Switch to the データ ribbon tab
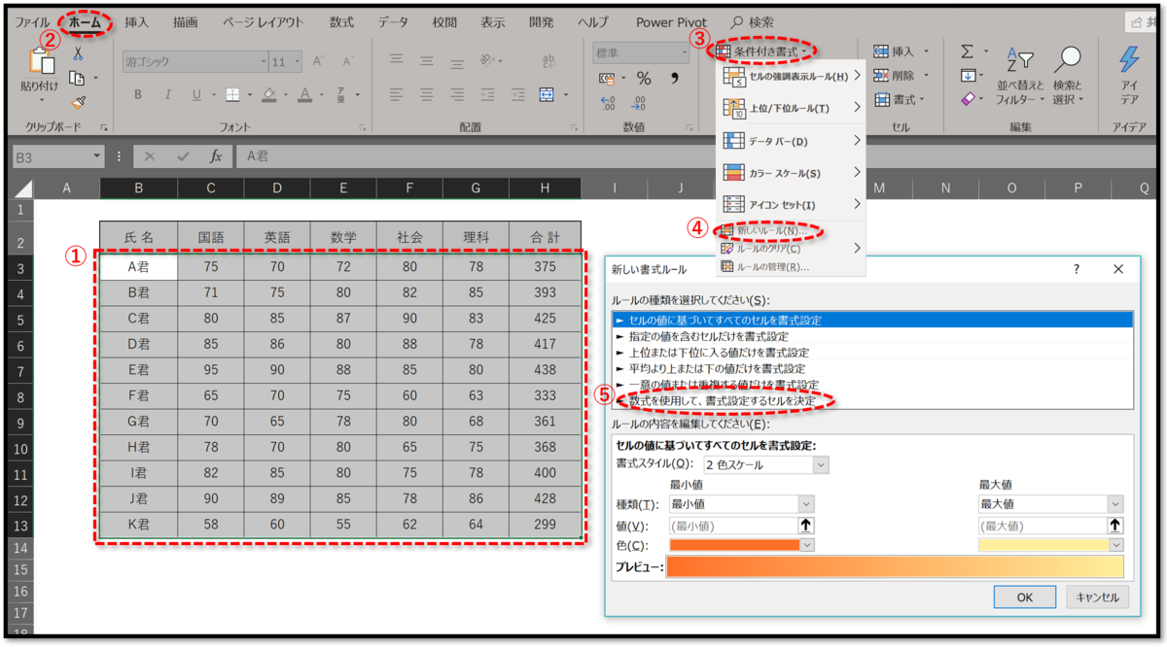Viewport: 1167px width, 647px height. pyautogui.click(x=392, y=21)
